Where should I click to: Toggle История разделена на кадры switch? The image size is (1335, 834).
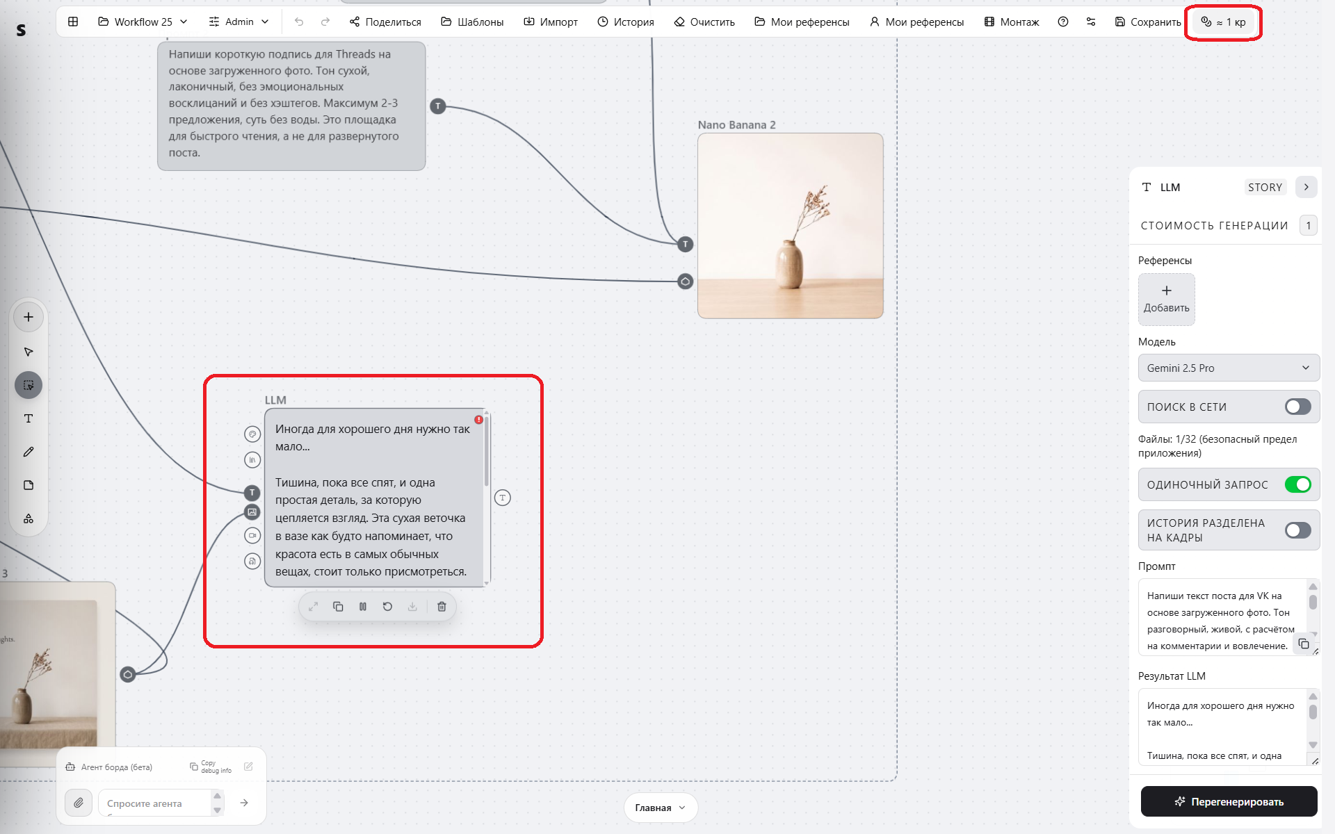(1297, 530)
